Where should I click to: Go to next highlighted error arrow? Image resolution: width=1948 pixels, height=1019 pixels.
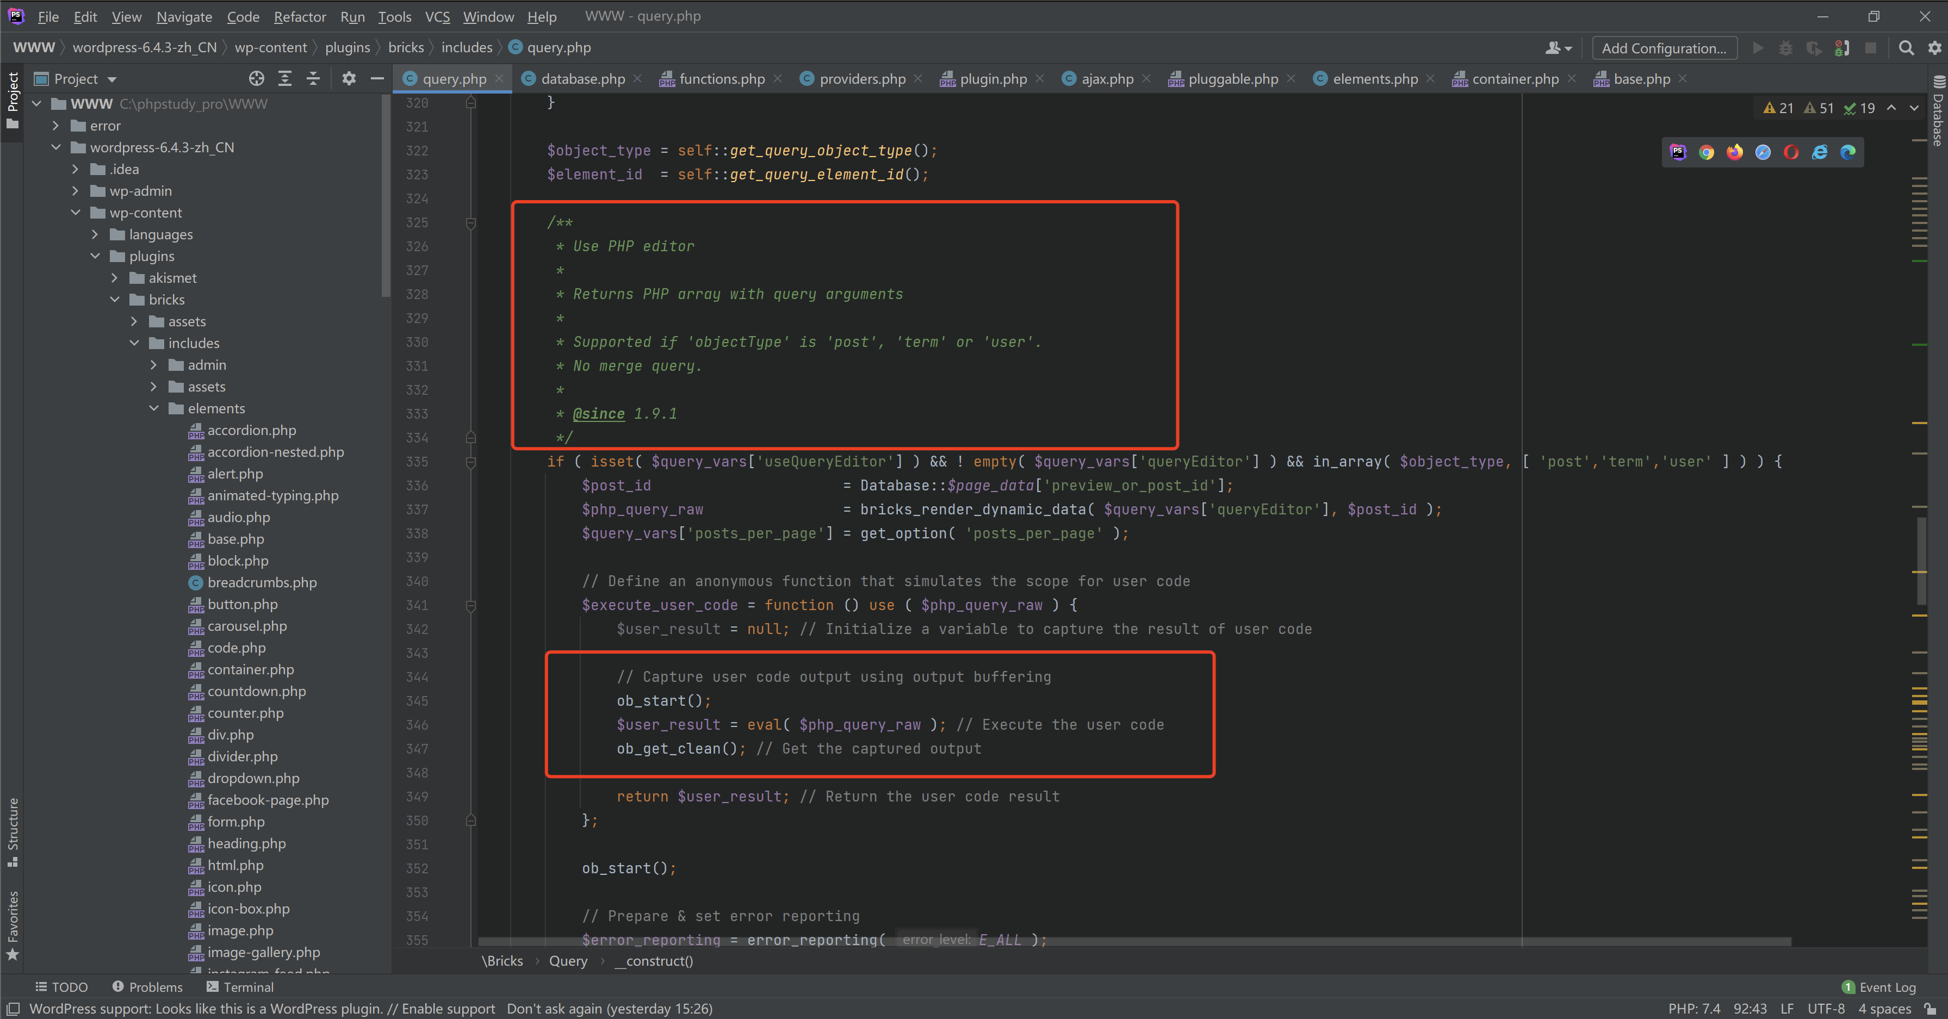(x=1914, y=108)
